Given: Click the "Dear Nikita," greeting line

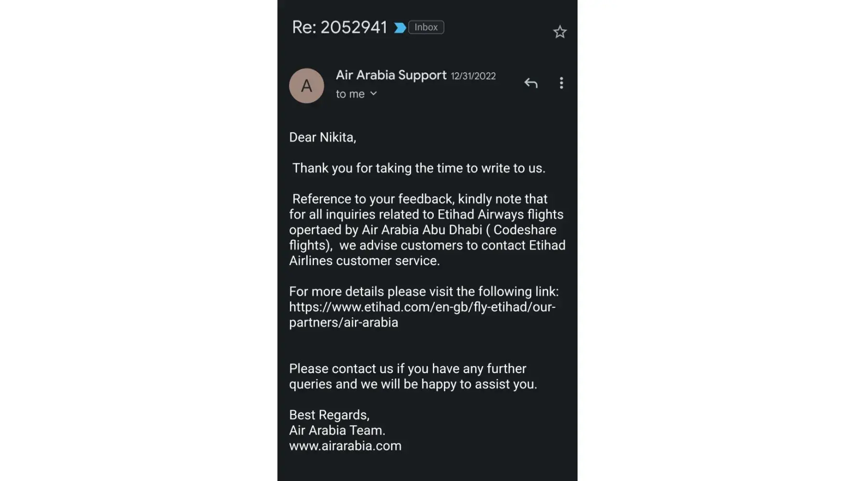Looking at the screenshot, I should click(322, 138).
